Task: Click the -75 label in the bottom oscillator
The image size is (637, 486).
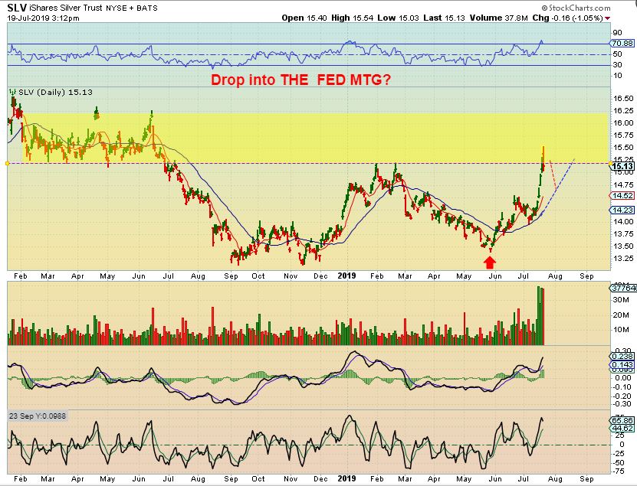Action: (x=619, y=471)
